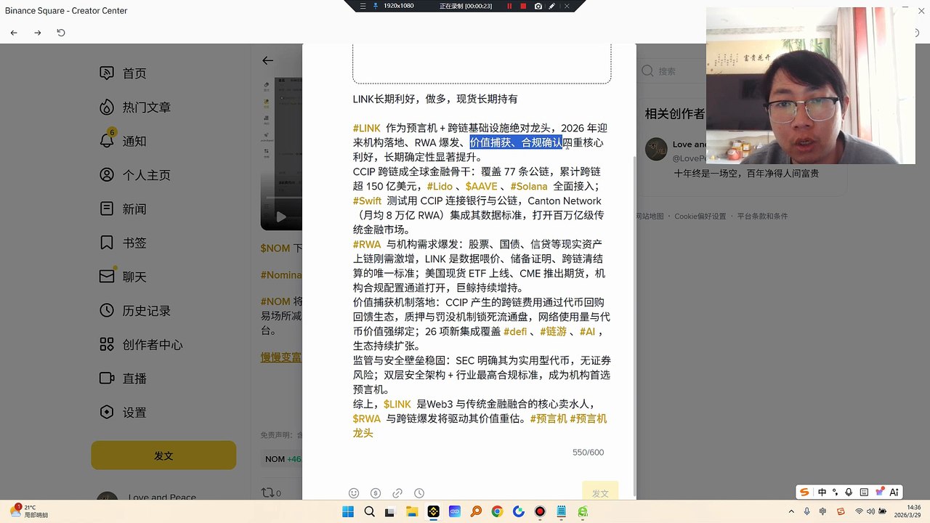Go to 个人主页 profile page

pyautogui.click(x=135, y=175)
